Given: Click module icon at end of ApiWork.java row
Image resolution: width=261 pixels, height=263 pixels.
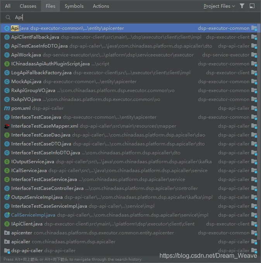Looking at the screenshot, I should (254, 55).
